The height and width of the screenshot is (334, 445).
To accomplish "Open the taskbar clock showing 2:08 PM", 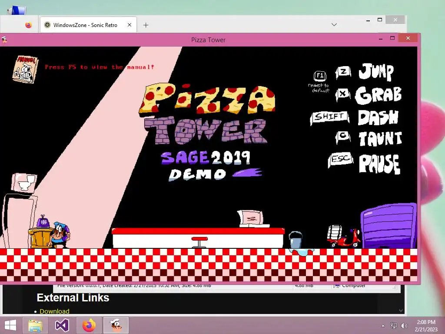I will click(x=426, y=325).
